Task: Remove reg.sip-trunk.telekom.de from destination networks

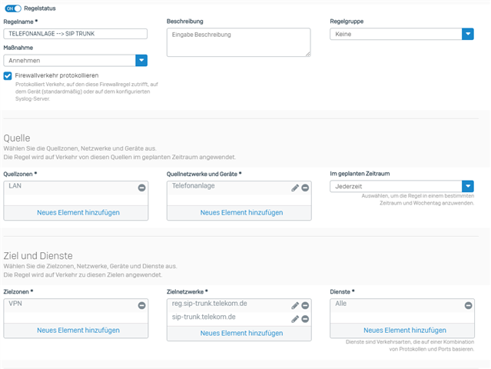Action: coord(305,305)
